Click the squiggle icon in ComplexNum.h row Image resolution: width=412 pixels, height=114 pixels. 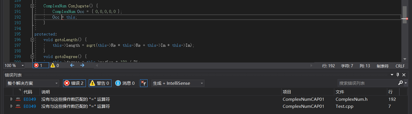(18, 99)
